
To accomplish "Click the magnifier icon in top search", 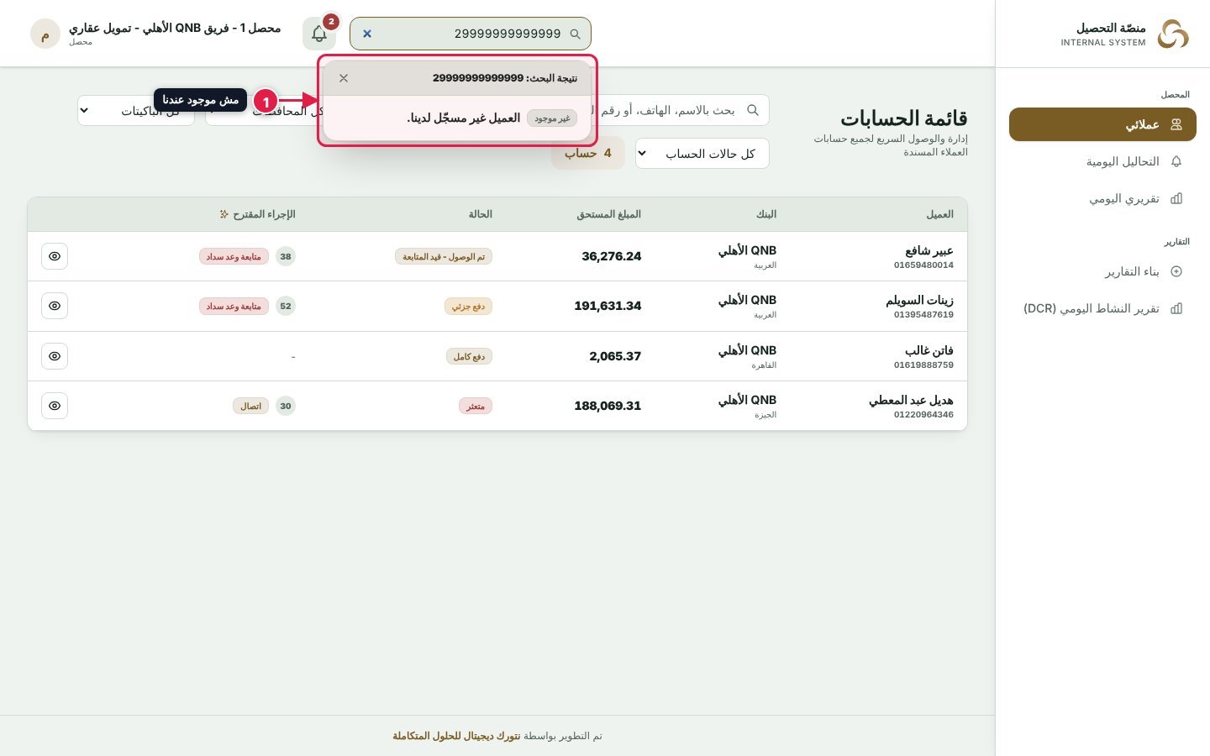I will point(576,34).
